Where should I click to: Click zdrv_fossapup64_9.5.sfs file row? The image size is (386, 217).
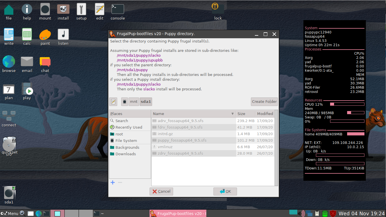tap(213, 153)
